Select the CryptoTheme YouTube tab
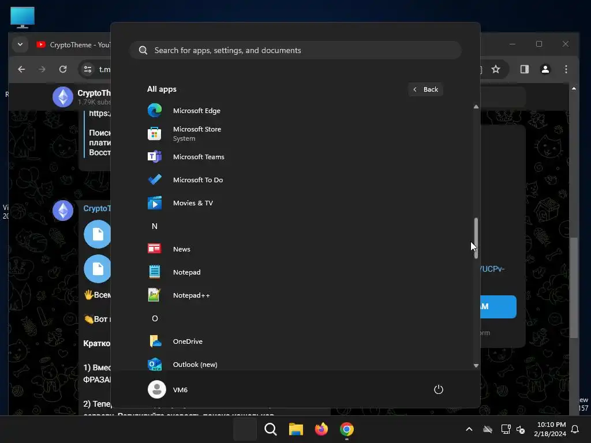591x443 pixels. [73, 45]
